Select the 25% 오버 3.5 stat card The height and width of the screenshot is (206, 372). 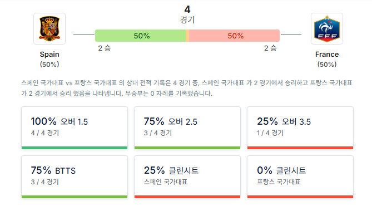[300, 128]
